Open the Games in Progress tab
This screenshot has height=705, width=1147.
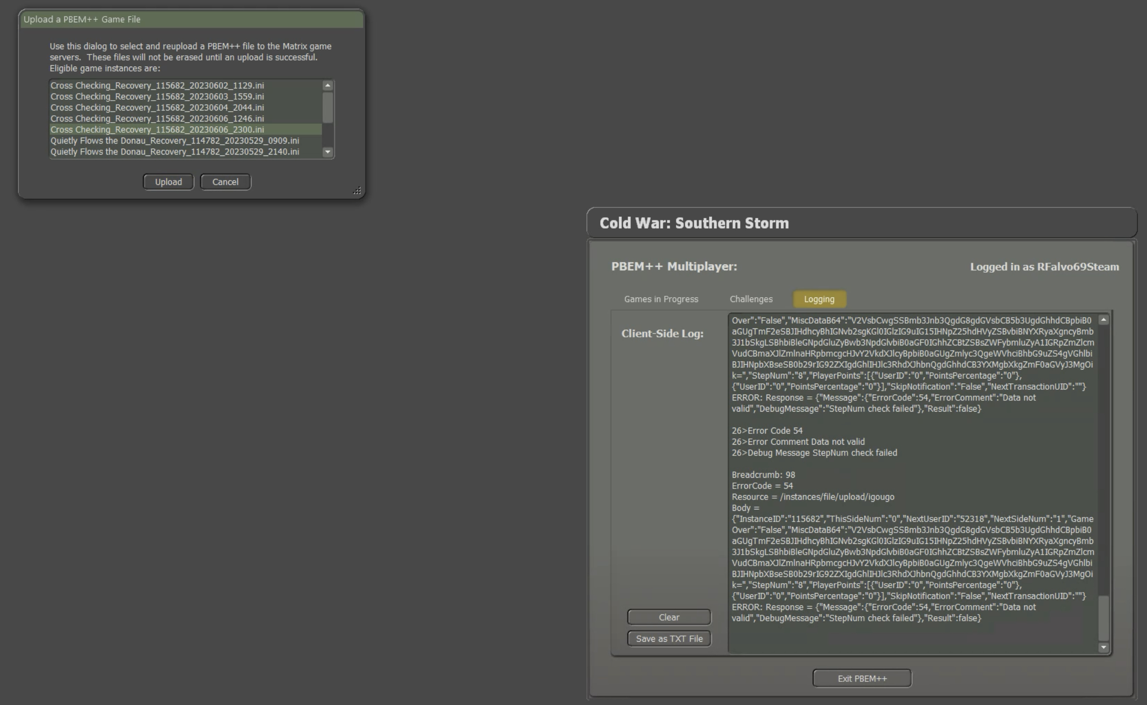pos(661,299)
